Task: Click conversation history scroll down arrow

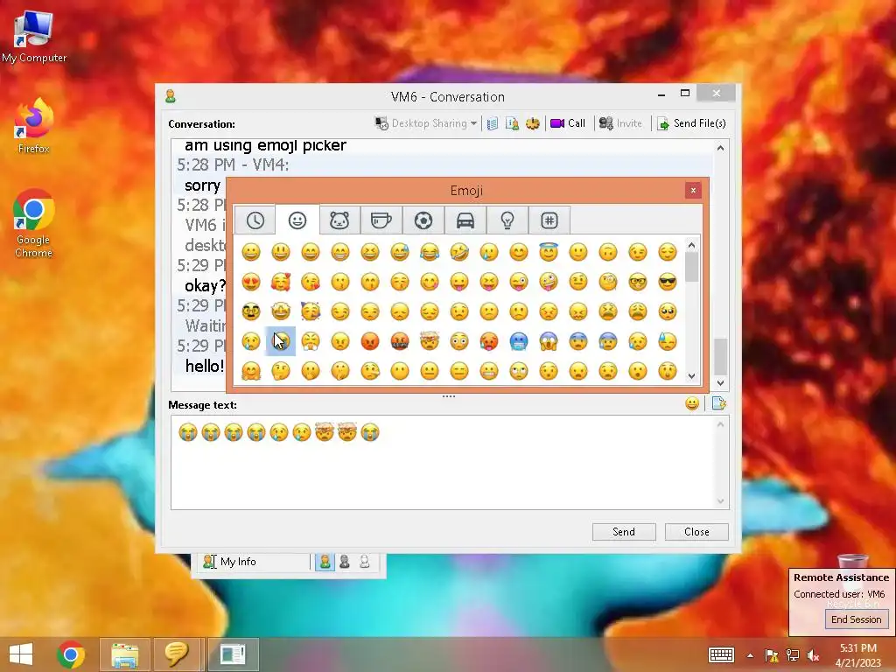Action: point(721,383)
